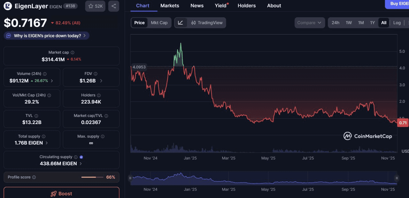
Task: Expand the FDV details chevron
Action: pos(101,81)
